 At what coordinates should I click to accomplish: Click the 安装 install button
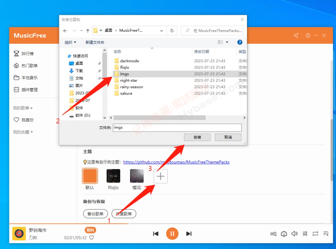pyautogui.click(x=197, y=137)
